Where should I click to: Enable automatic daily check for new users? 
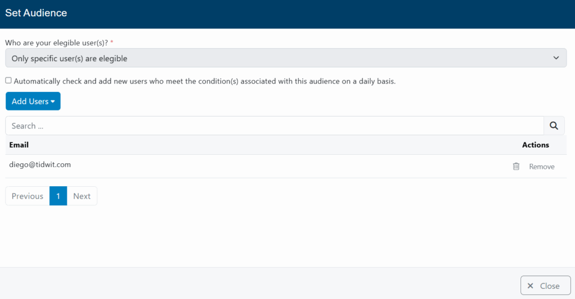coord(8,81)
